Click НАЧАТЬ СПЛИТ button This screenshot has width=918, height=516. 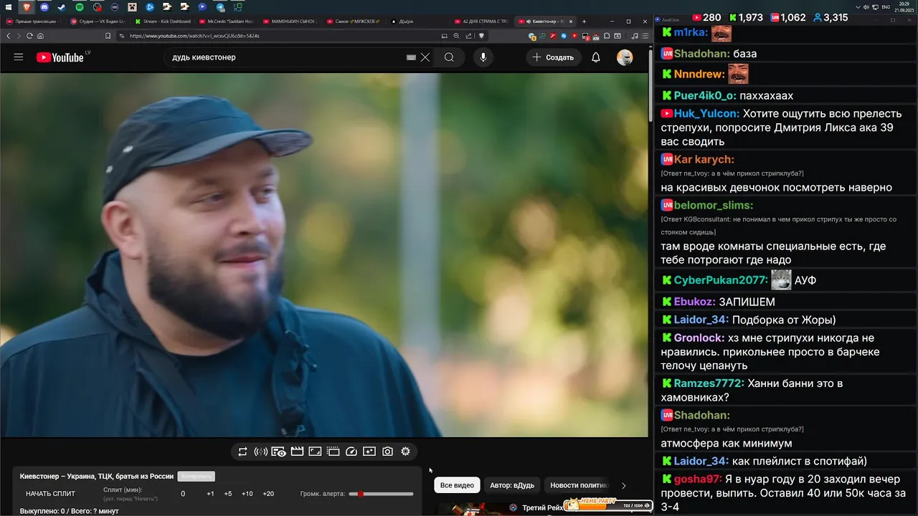click(x=50, y=494)
